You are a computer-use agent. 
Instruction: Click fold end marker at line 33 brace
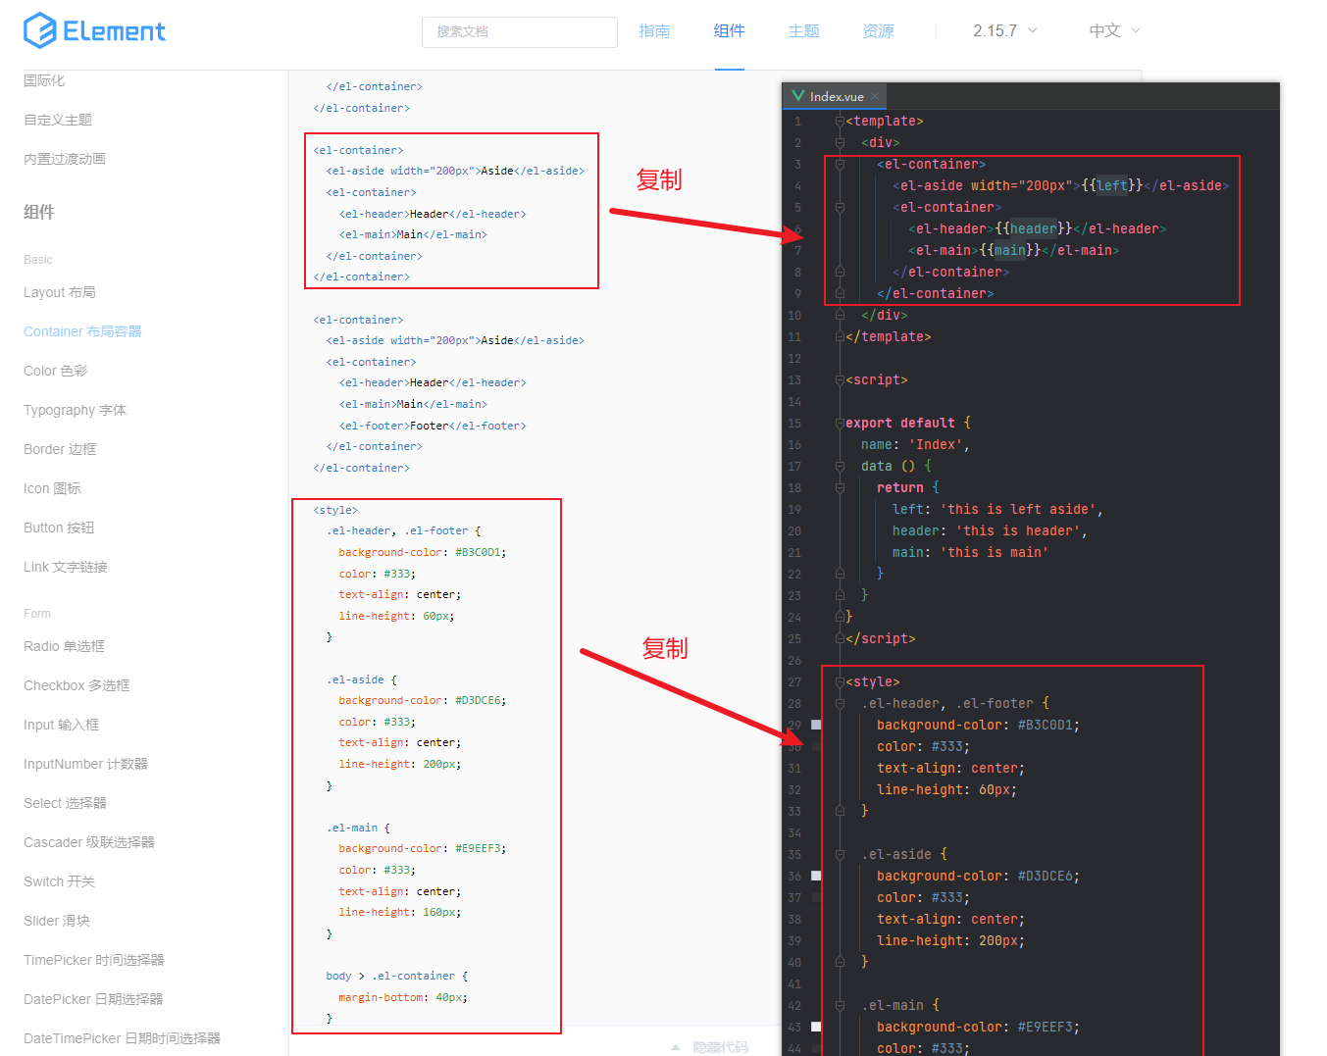pyautogui.click(x=840, y=811)
